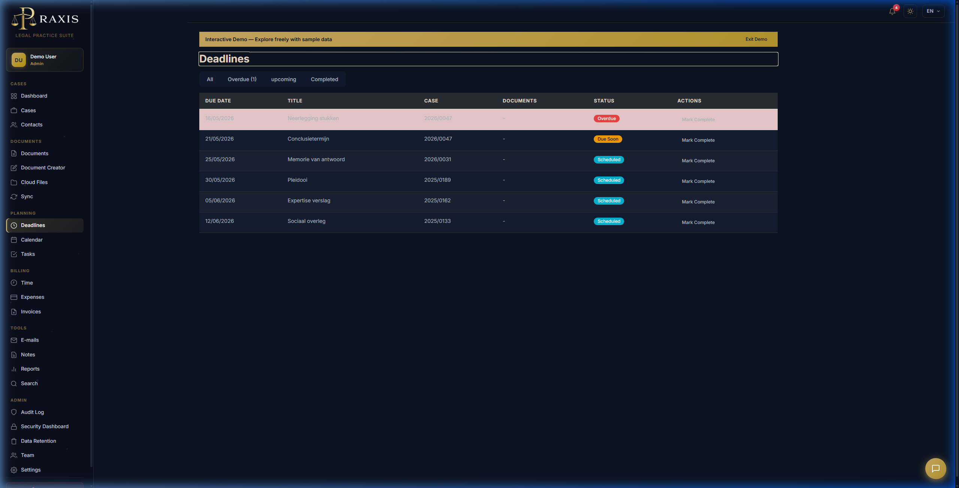Screen dimensions: 959x488
Task: Click the Scheduled badge for Pleidooi
Action: pos(609,180)
